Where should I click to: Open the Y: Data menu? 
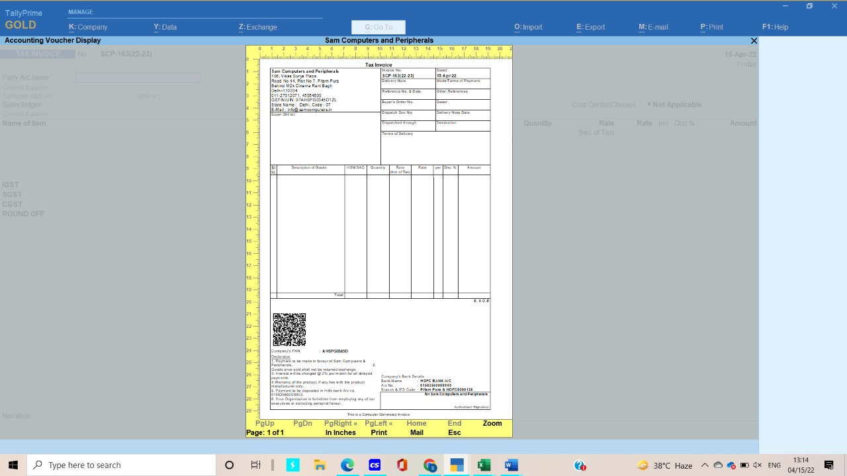165,27
